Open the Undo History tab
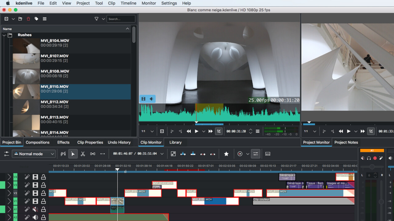 119,142
